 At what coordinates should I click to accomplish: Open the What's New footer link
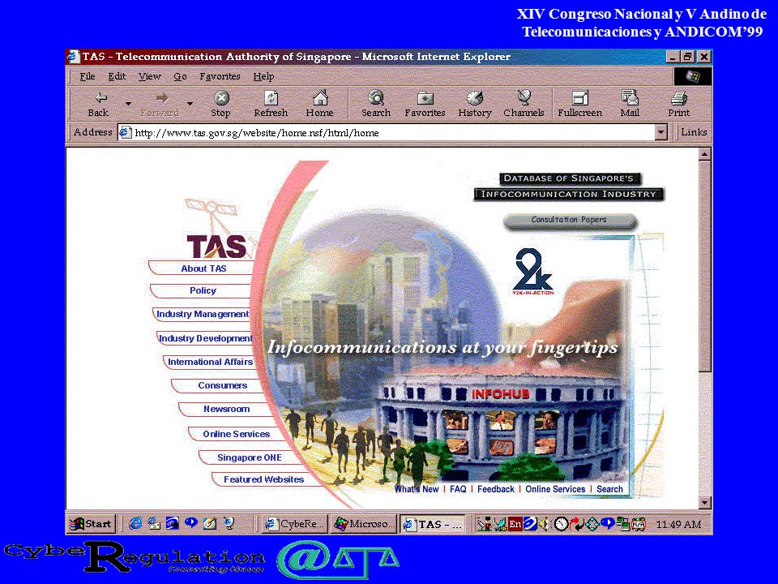[x=417, y=489]
